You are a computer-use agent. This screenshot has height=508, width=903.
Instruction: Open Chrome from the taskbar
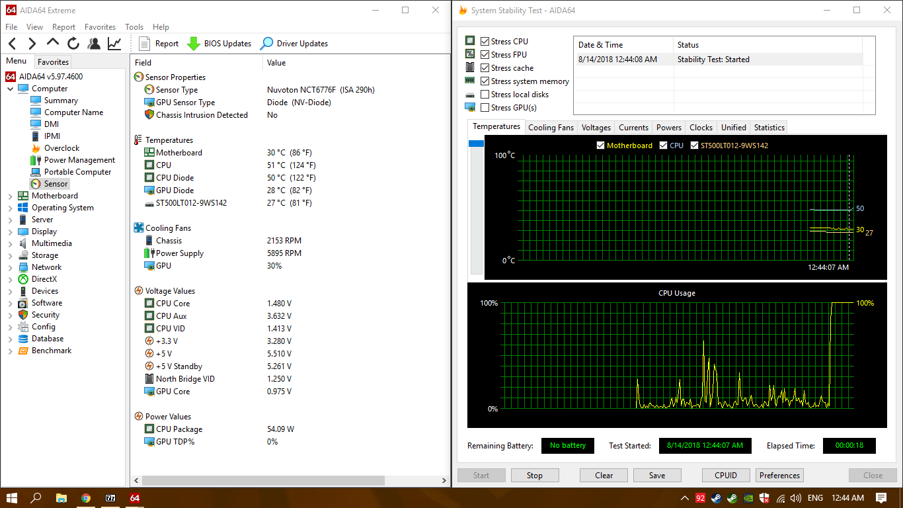click(86, 497)
